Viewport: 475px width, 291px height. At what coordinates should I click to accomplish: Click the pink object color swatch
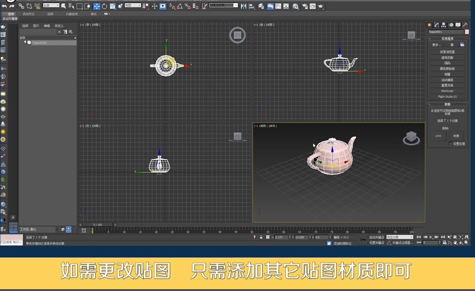pyautogui.click(x=467, y=32)
